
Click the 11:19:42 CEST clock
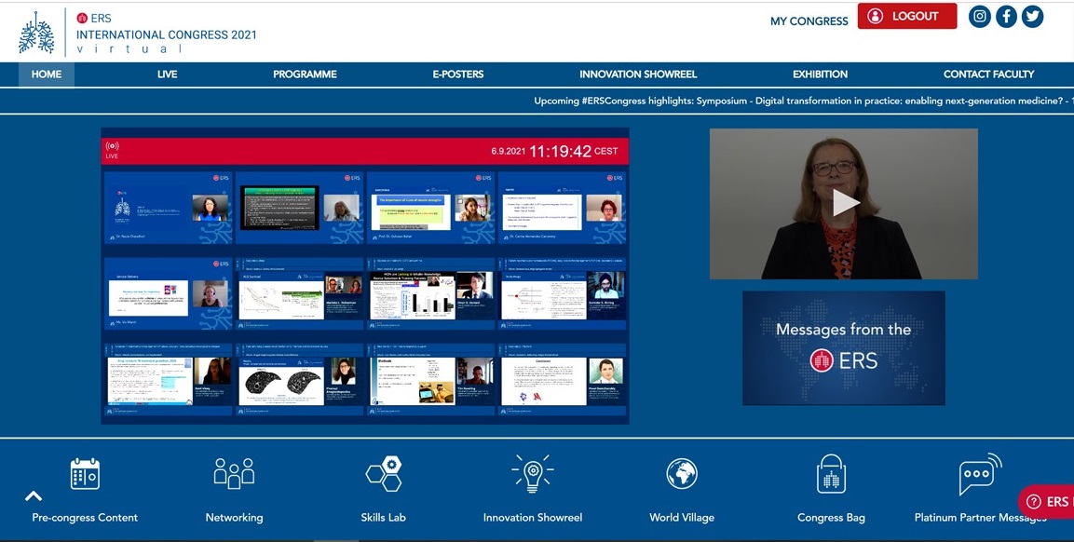pyautogui.click(x=573, y=152)
